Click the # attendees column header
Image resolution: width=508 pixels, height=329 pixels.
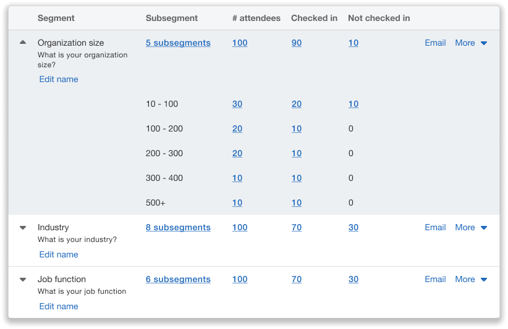tap(256, 18)
